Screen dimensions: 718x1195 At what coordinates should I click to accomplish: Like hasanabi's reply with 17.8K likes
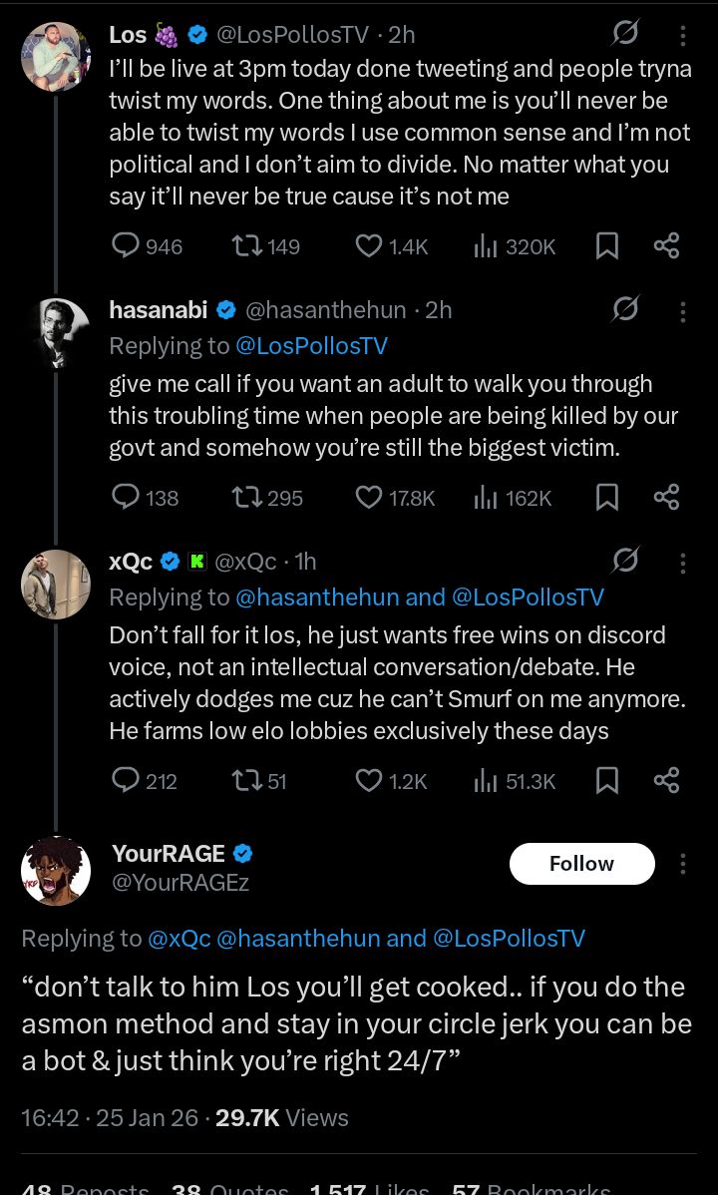pyautogui.click(x=369, y=497)
